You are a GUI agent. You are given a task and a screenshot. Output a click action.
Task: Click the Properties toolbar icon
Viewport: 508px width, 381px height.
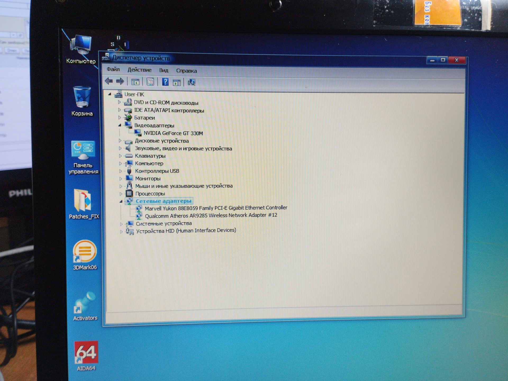(x=150, y=82)
